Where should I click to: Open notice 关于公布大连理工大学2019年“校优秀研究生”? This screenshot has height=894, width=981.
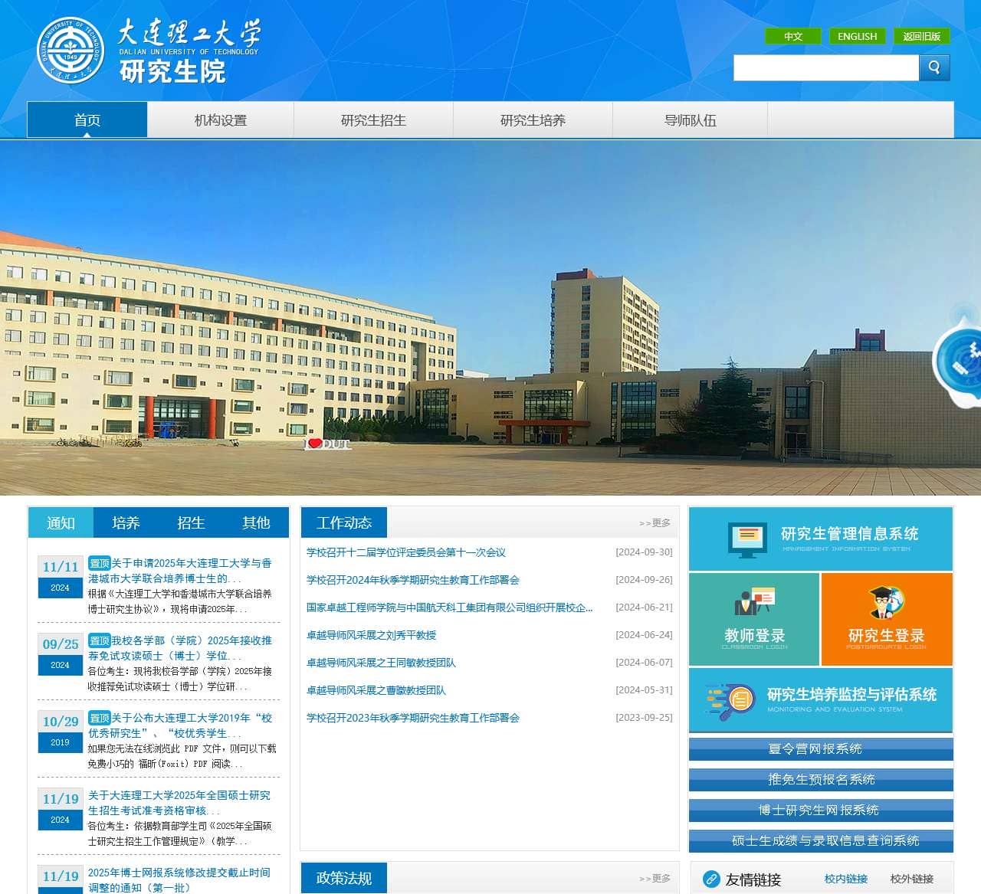tap(180, 725)
